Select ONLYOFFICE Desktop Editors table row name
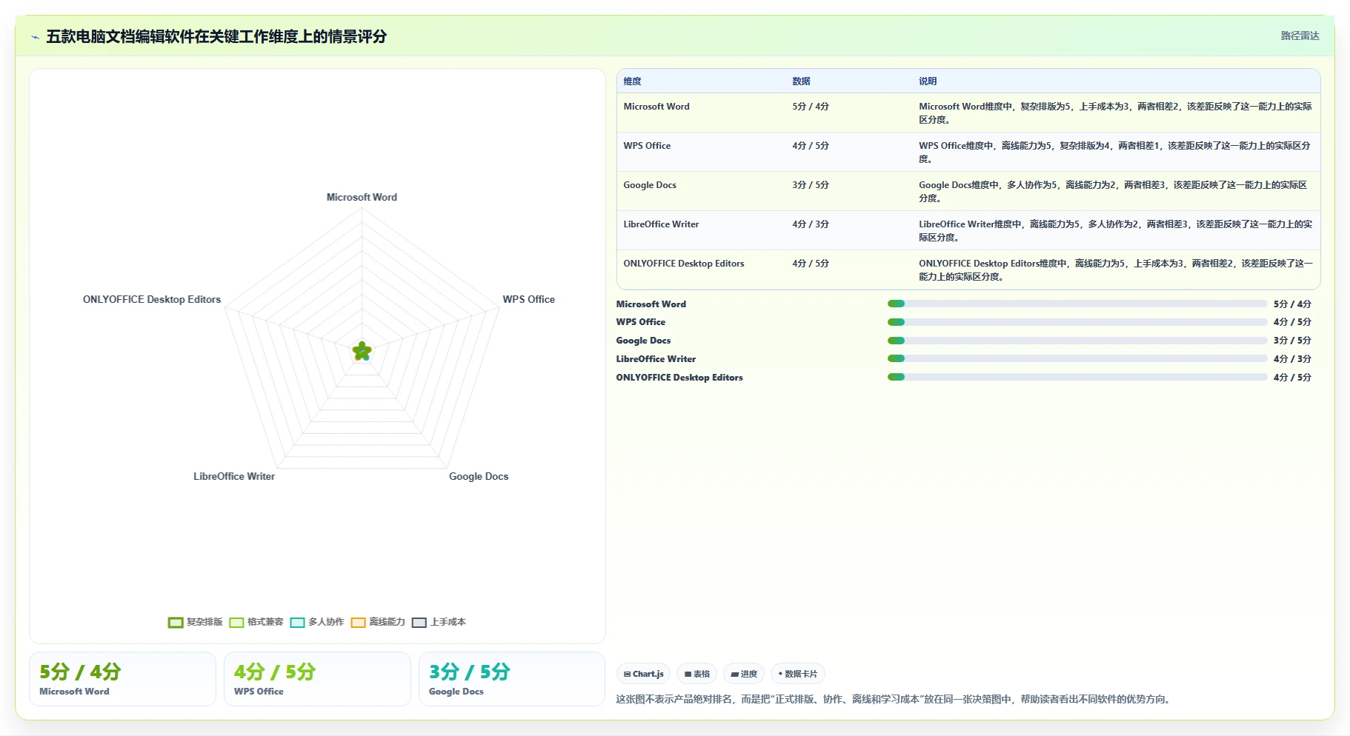 (x=684, y=264)
